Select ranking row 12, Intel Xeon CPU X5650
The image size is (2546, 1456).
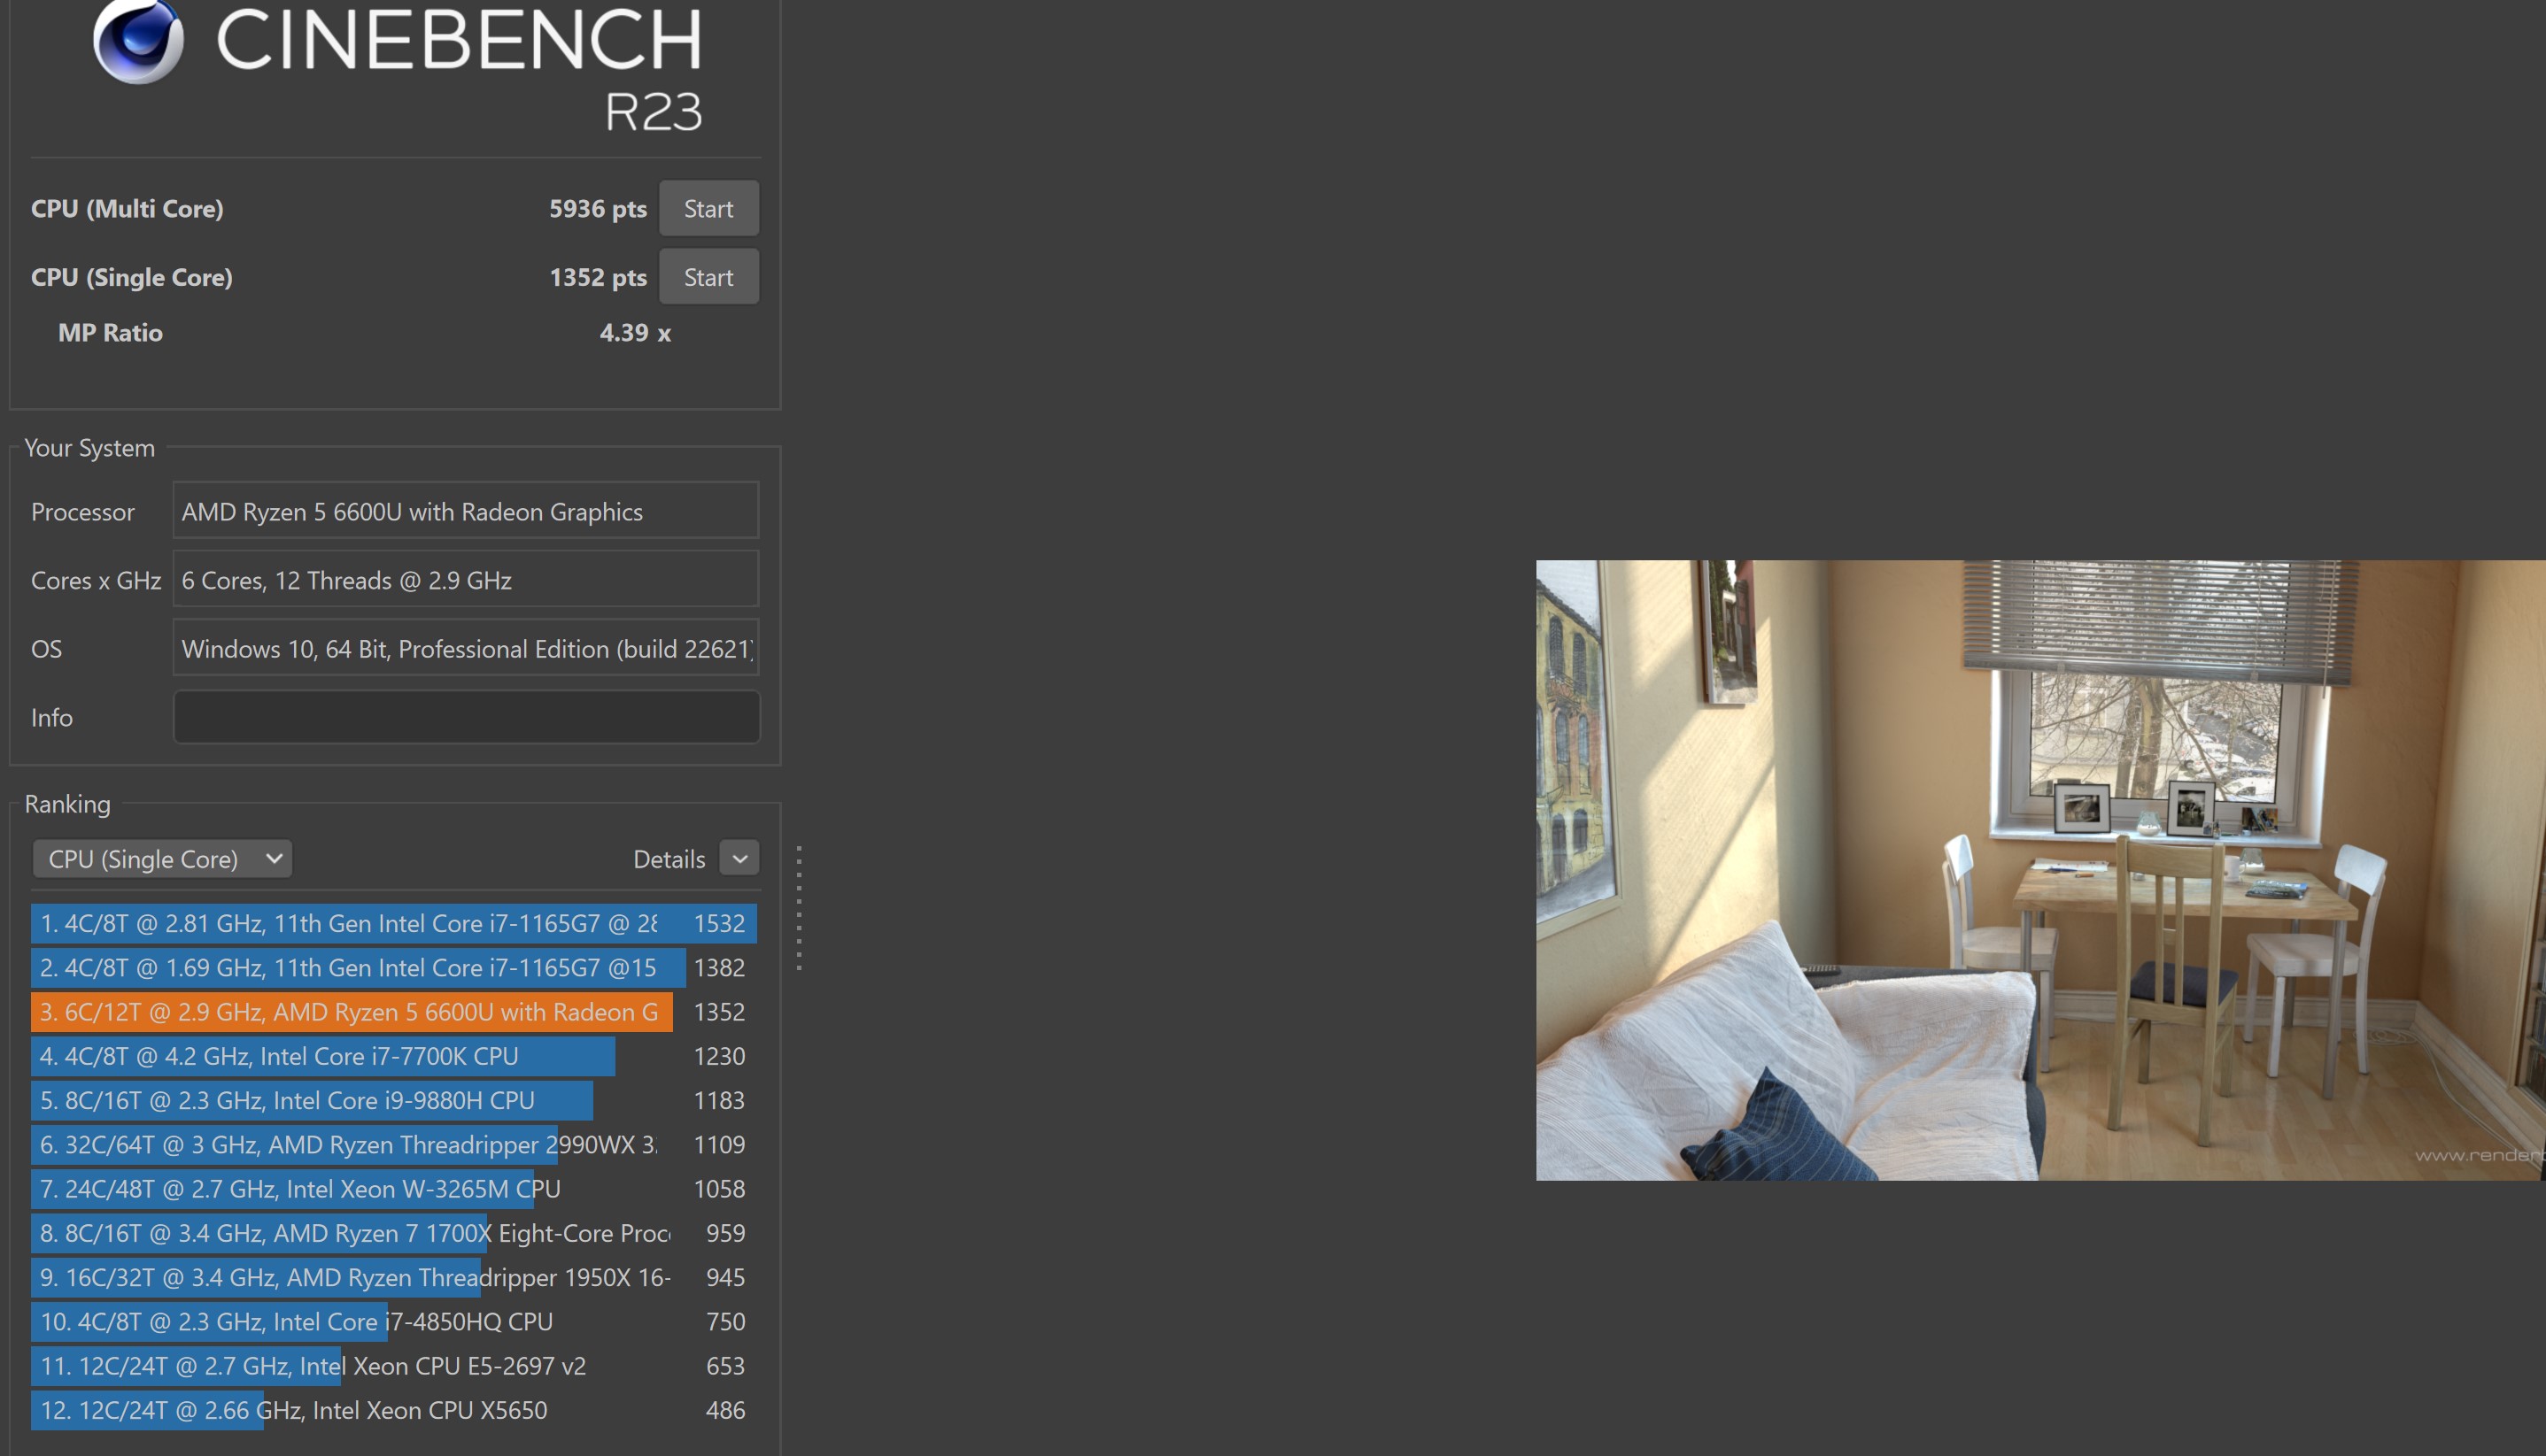(394, 1410)
